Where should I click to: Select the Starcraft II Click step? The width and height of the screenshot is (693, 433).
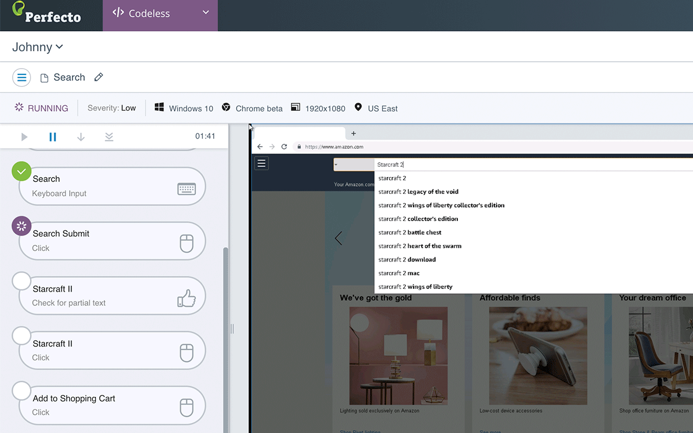tap(112, 350)
